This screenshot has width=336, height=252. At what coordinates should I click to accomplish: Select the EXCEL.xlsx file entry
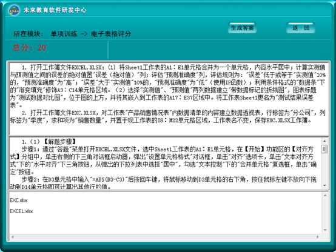[x=21, y=211]
